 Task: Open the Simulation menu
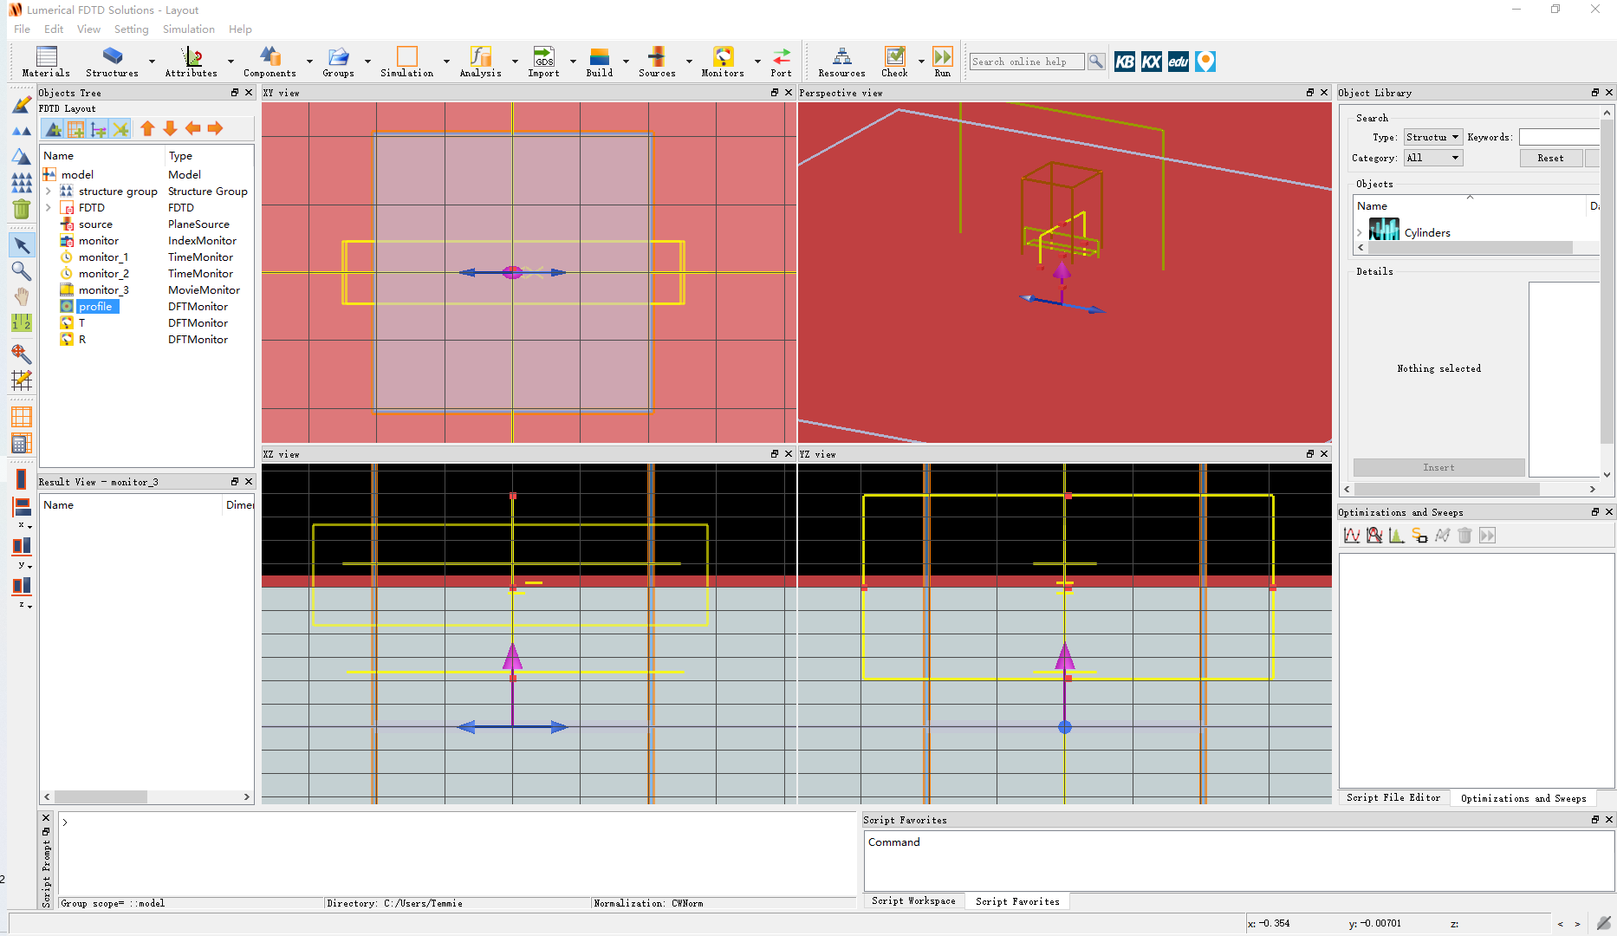pyautogui.click(x=188, y=29)
